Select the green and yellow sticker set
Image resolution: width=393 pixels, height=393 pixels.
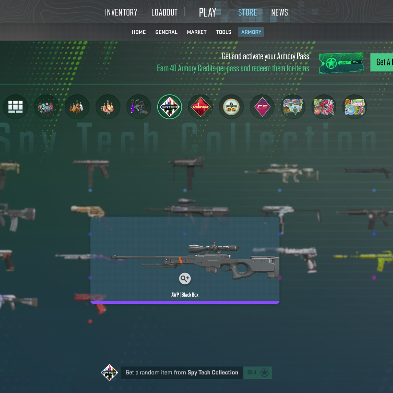(x=354, y=107)
